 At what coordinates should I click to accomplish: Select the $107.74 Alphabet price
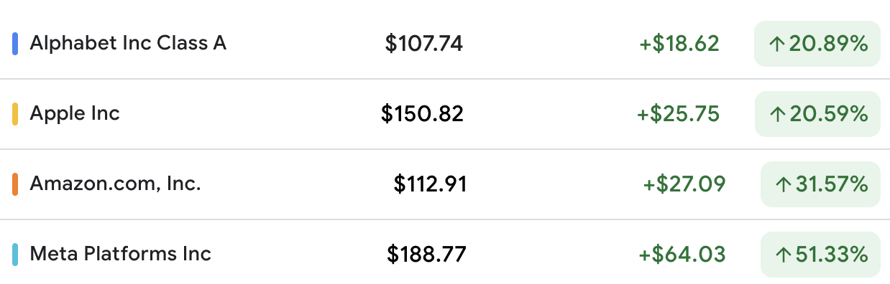coord(424,44)
